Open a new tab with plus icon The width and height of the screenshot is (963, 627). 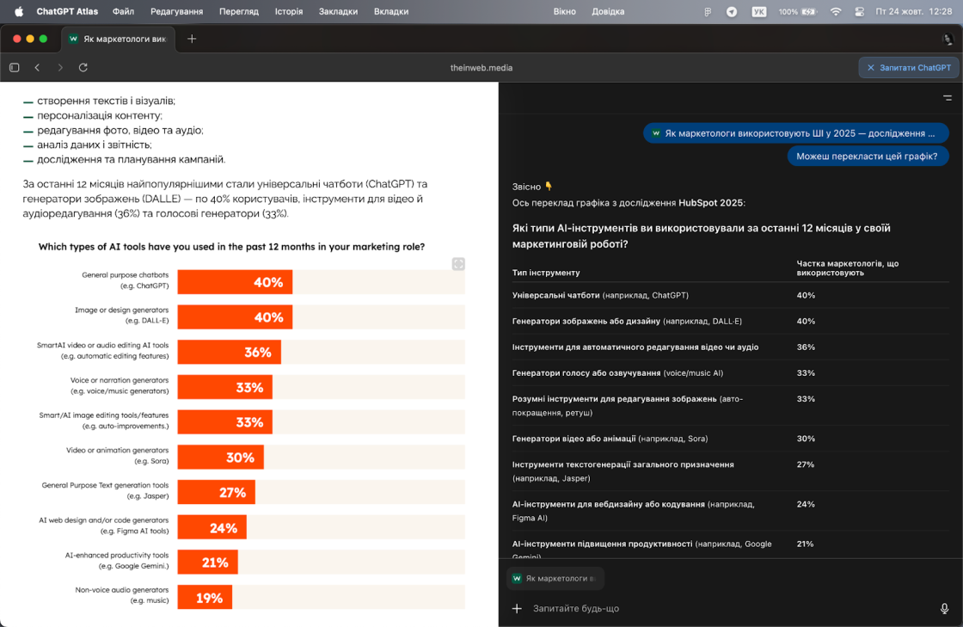[x=192, y=39]
